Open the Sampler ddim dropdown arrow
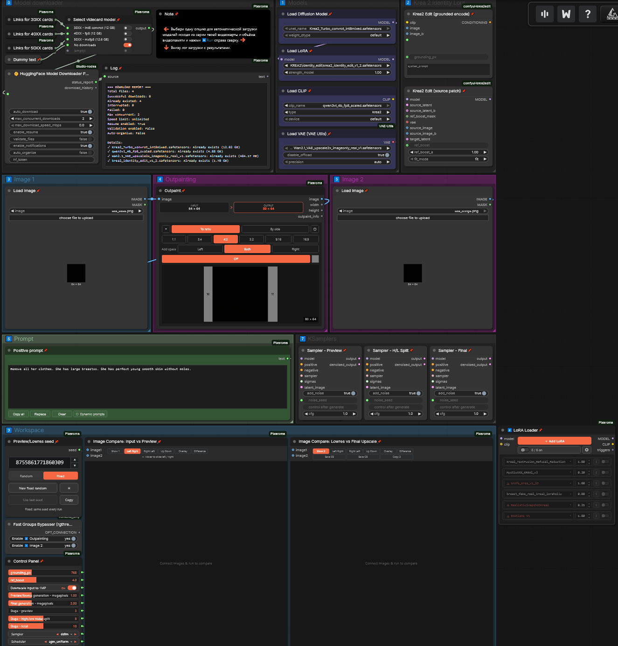This screenshot has width=618, height=646. 71,634
